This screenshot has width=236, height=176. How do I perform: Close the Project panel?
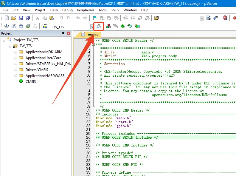(x=69, y=33)
